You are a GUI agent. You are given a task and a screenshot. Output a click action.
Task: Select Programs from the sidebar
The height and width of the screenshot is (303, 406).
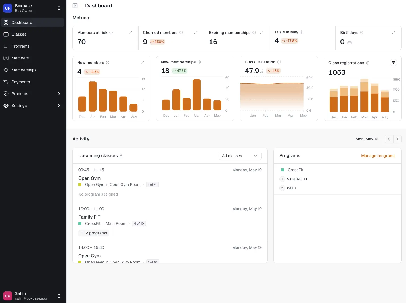[x=20, y=46]
